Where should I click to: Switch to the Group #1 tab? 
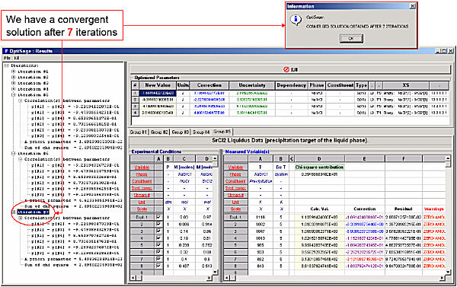tap(139, 132)
